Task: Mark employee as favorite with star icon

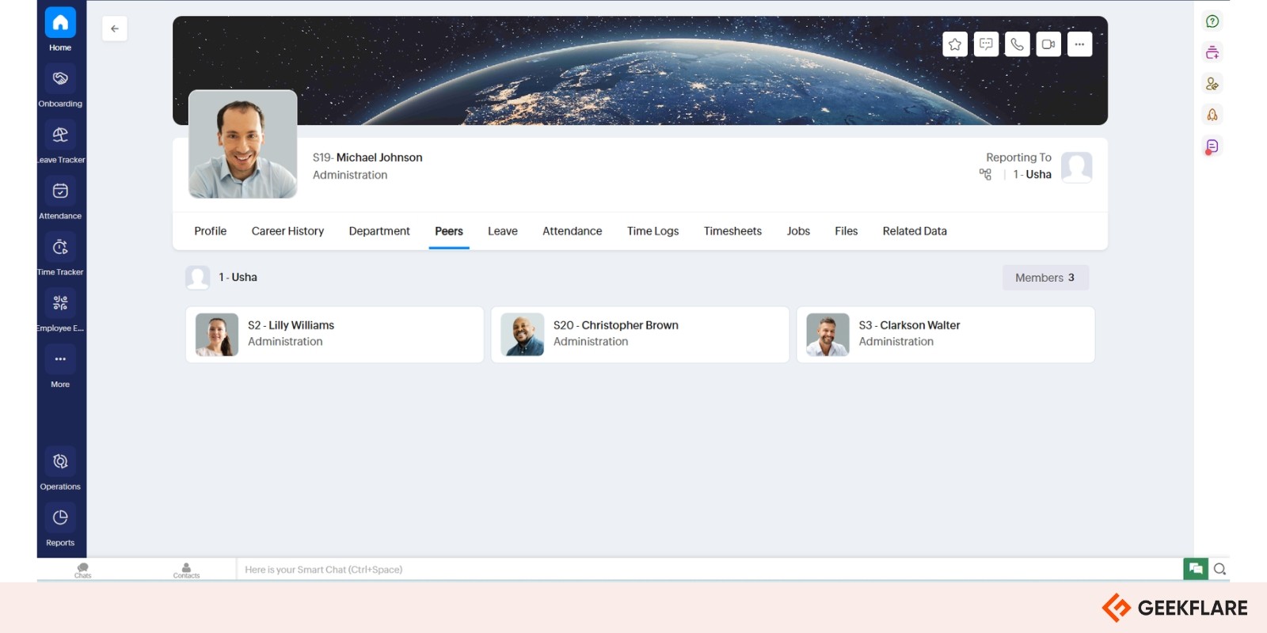Action: point(955,44)
